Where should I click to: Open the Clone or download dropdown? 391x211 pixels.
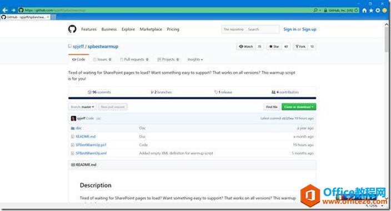coord(299,107)
